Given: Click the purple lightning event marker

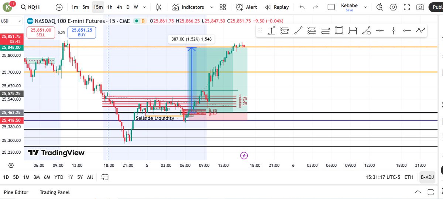Looking at the screenshot, I should 244,156.
